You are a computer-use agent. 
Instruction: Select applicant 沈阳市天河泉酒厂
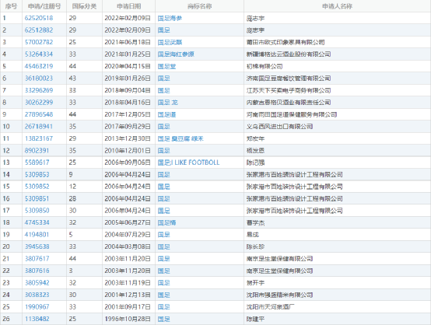pos(271,307)
